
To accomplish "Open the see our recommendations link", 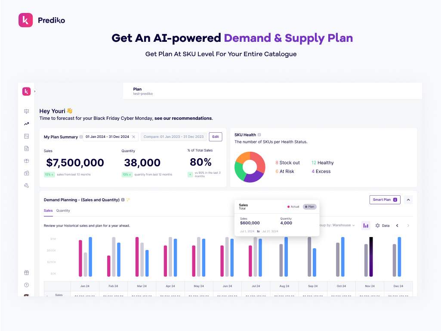I will [183, 118].
